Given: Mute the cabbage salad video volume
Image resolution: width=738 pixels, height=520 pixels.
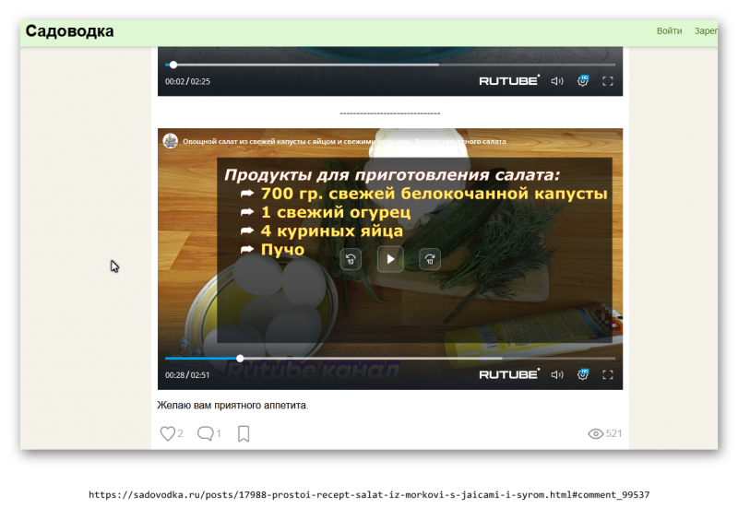Looking at the screenshot, I should 557,374.
